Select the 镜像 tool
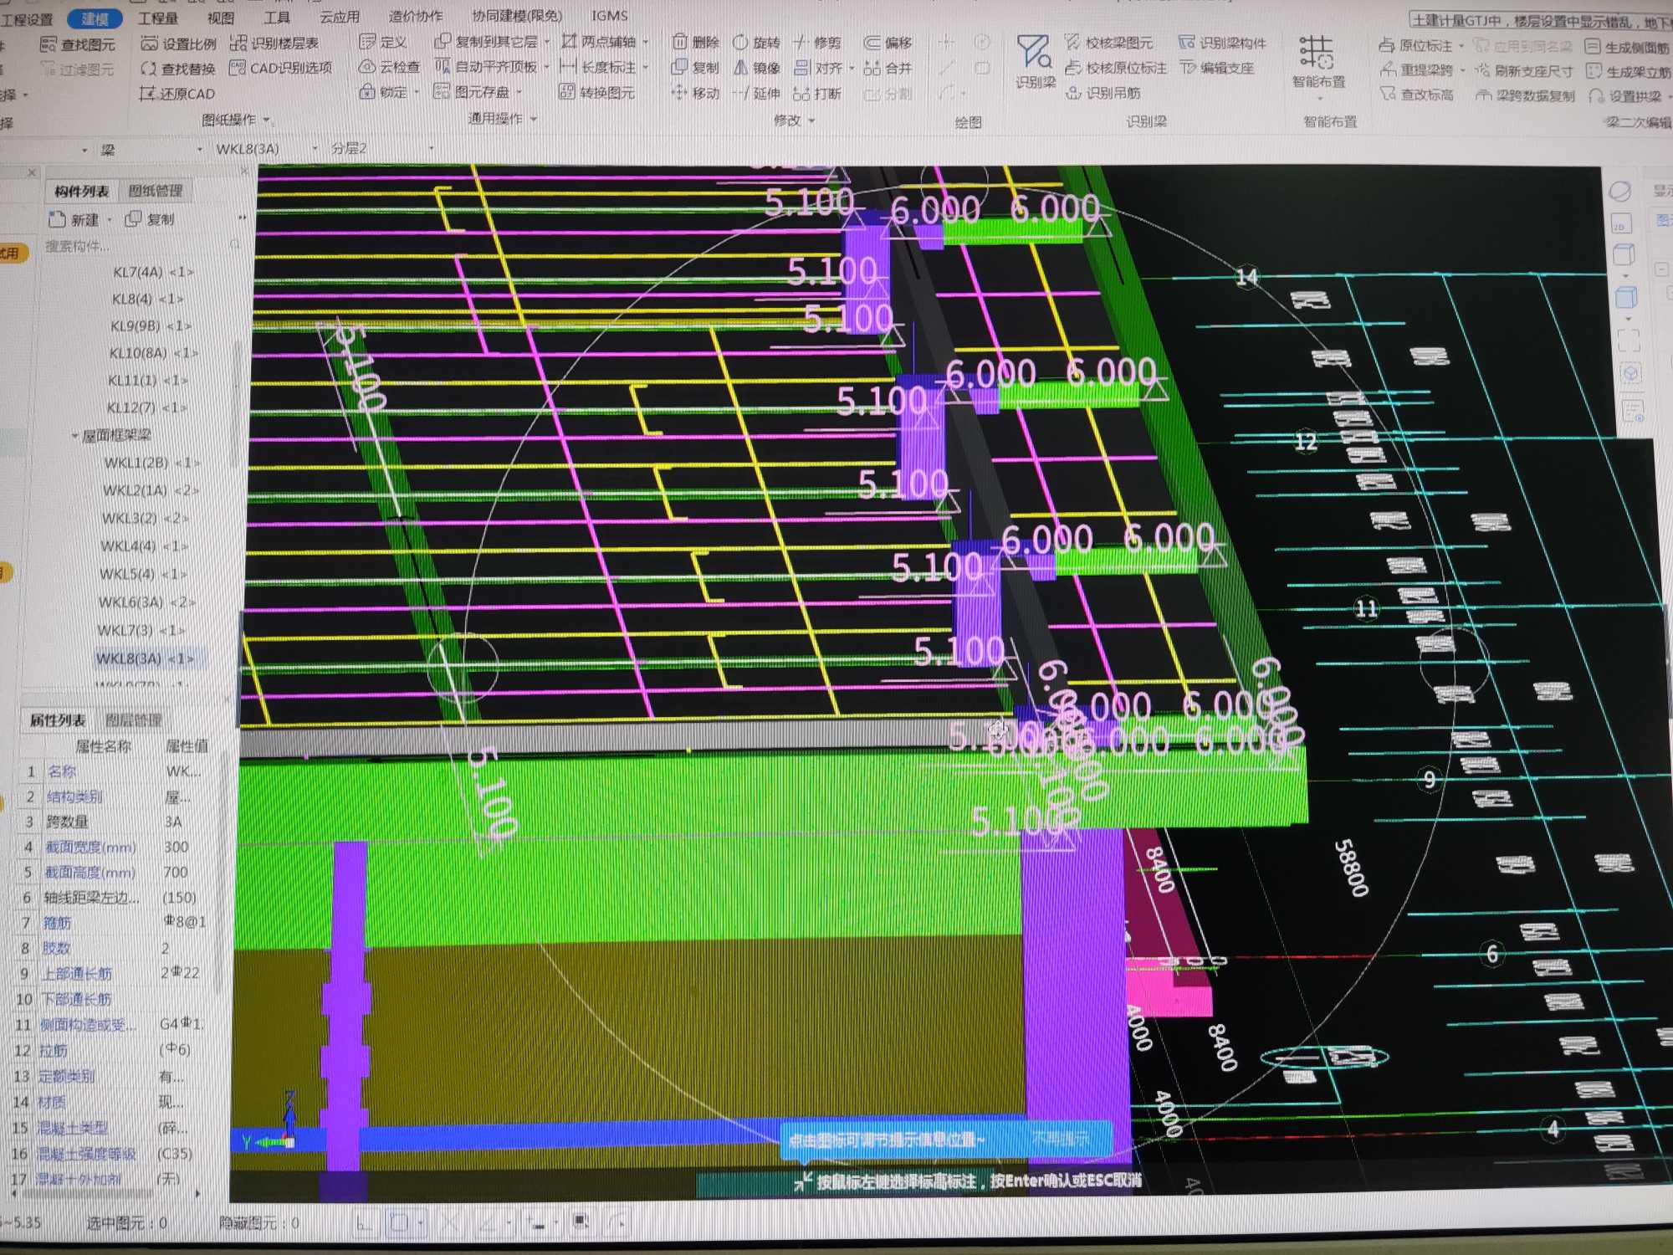The width and height of the screenshot is (1673, 1255). 757,68
